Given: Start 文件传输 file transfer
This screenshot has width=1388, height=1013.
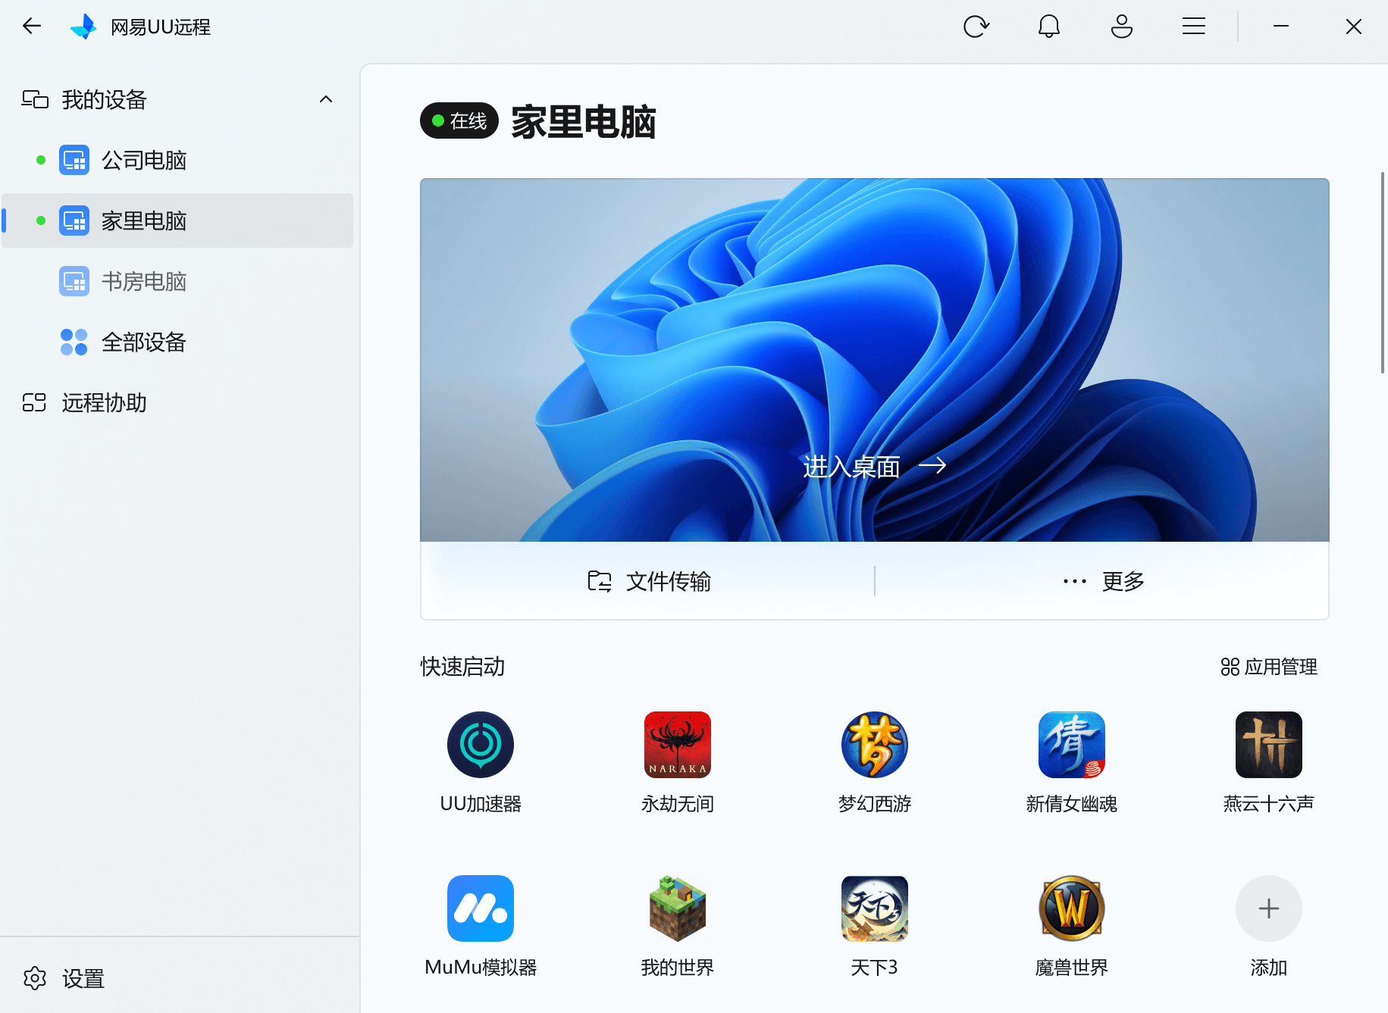Looking at the screenshot, I should click(x=649, y=581).
